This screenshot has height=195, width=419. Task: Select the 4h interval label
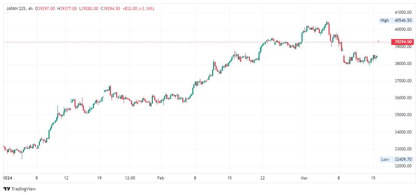click(30, 9)
